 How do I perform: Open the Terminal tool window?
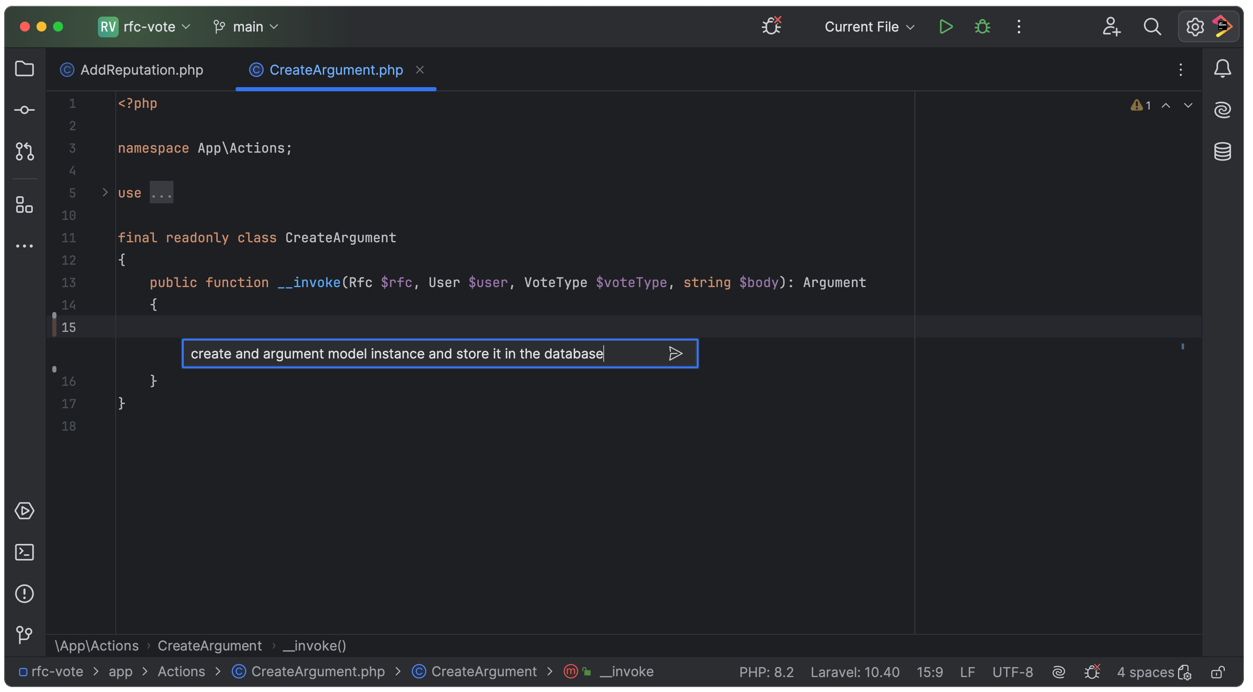click(x=24, y=552)
